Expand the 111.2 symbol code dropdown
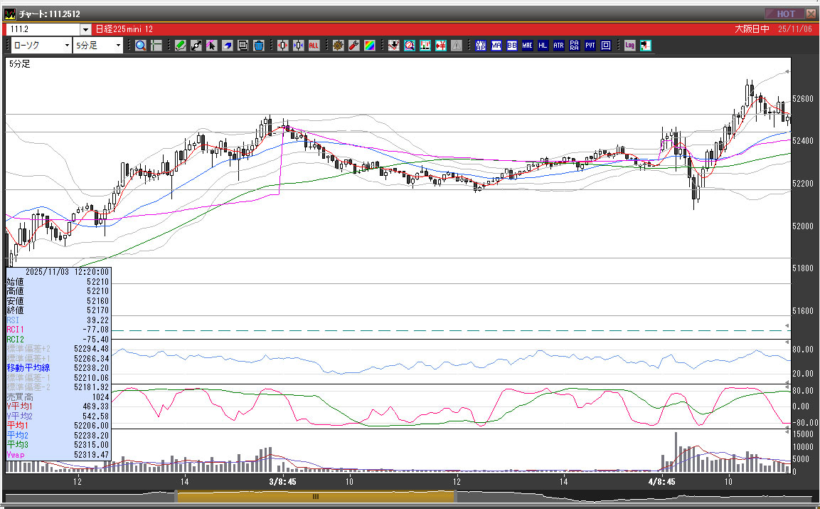The width and height of the screenshot is (820, 509). [86, 29]
